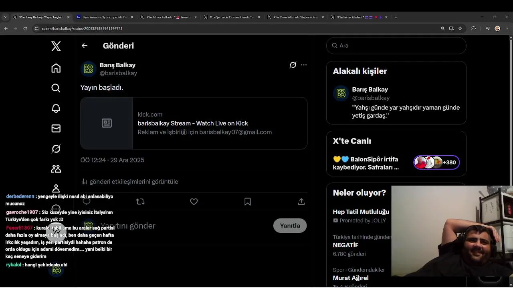Open the Messages envelope icon
The height and width of the screenshot is (288, 513).
click(x=56, y=128)
